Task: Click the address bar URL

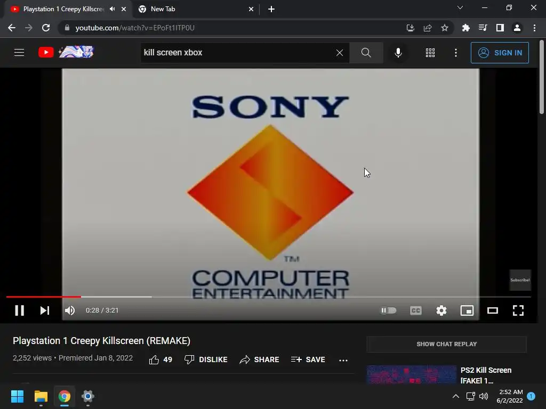Action: click(135, 28)
